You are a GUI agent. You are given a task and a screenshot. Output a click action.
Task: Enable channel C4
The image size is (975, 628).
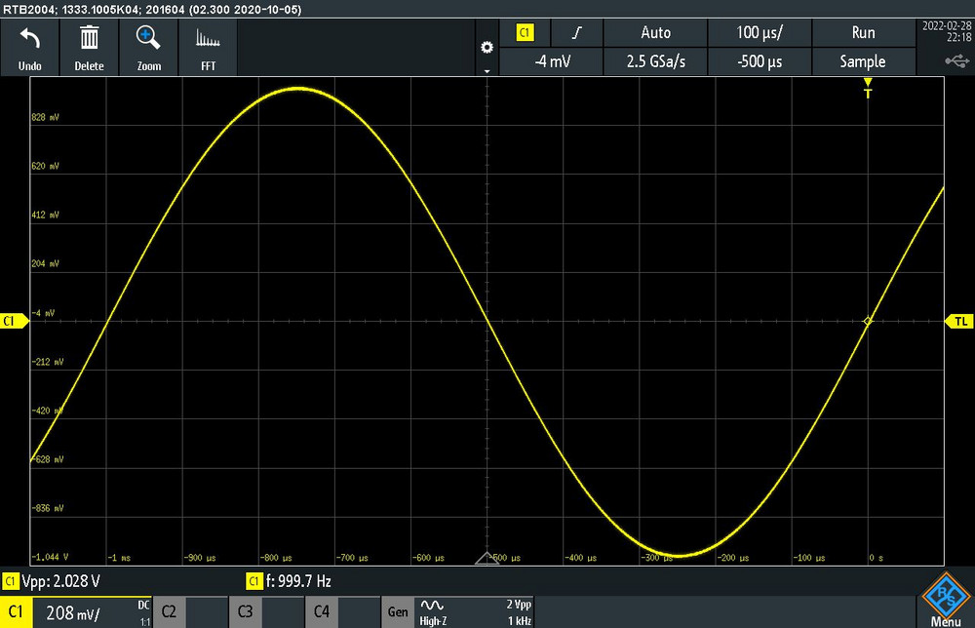point(322,611)
